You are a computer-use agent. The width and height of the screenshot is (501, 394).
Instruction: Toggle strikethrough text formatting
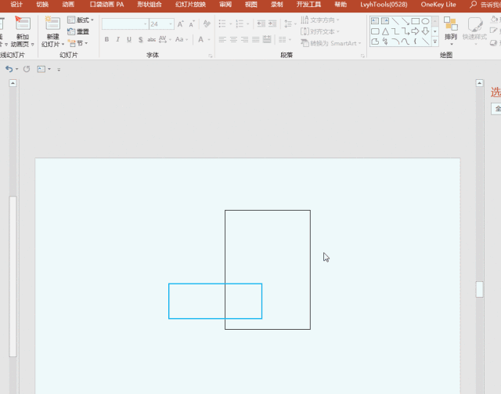point(151,39)
